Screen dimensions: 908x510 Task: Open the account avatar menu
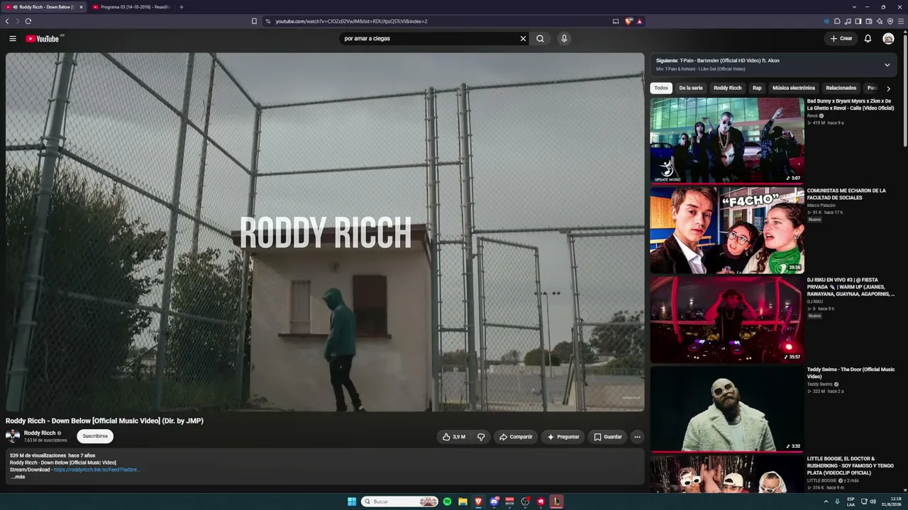click(x=888, y=38)
